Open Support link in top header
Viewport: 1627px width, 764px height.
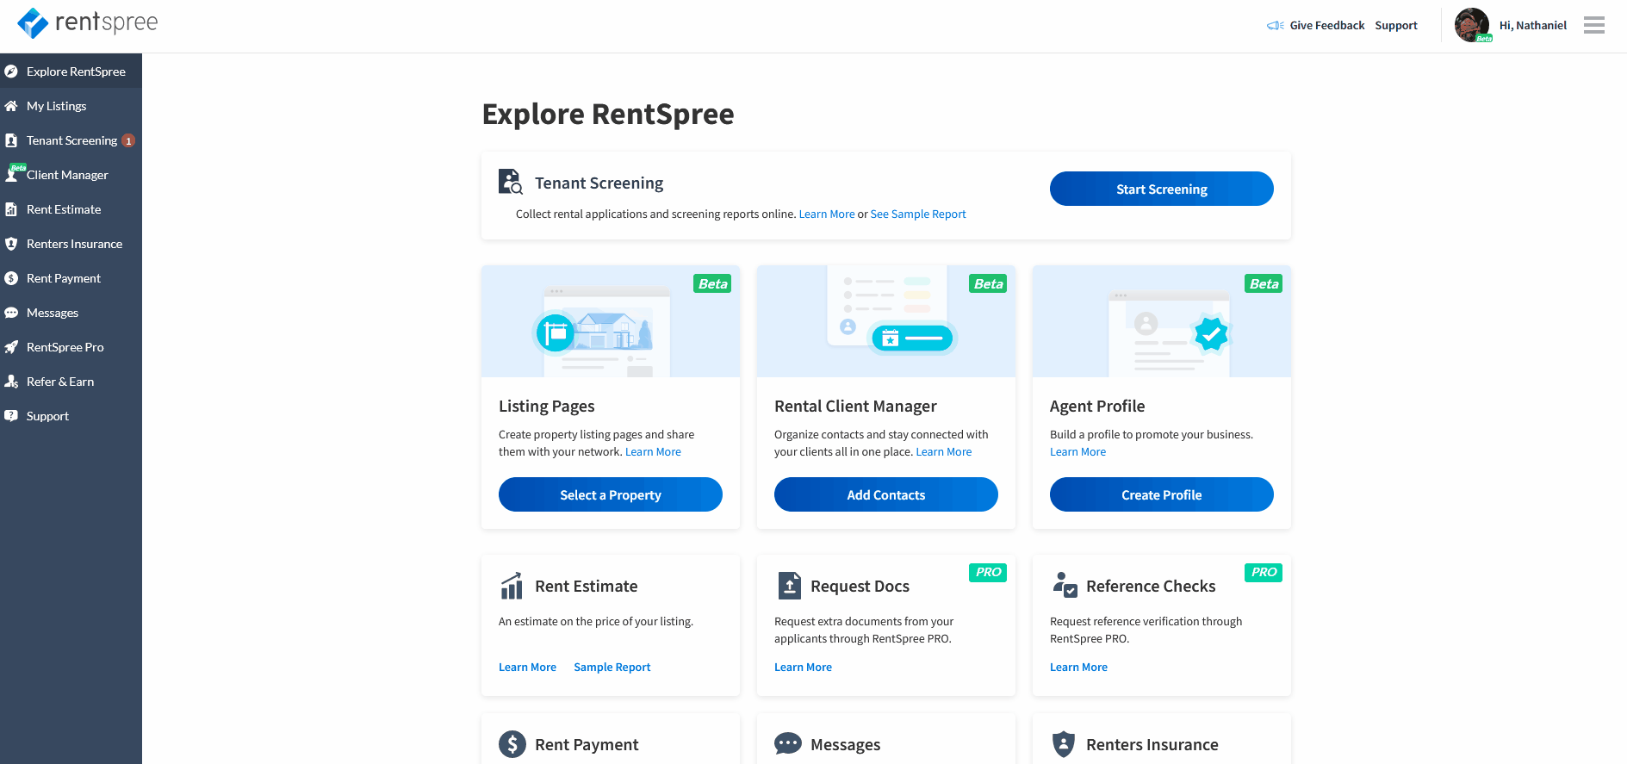click(x=1396, y=26)
